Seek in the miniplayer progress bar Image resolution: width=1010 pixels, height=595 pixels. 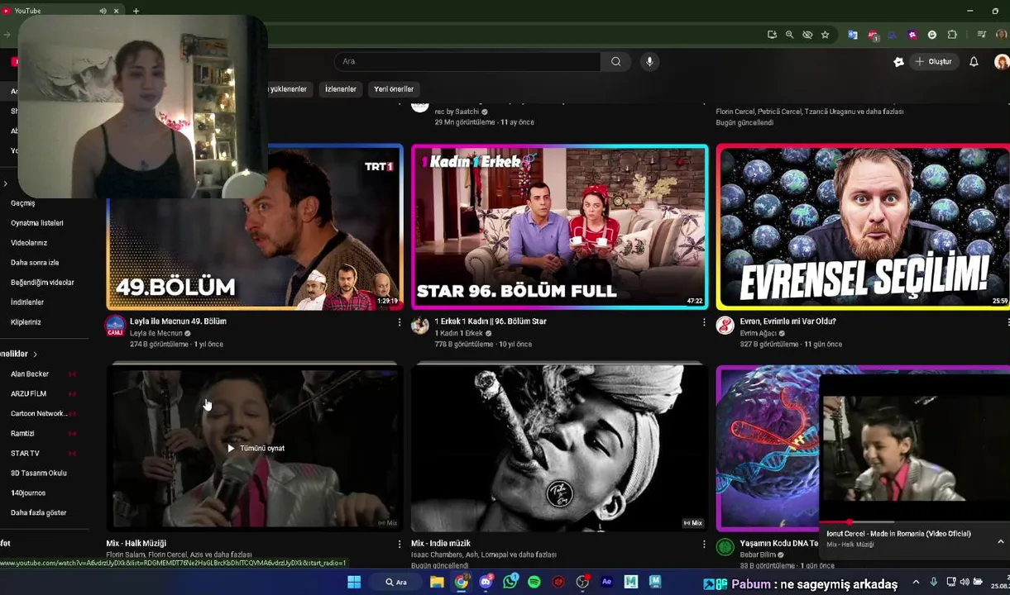click(914, 523)
